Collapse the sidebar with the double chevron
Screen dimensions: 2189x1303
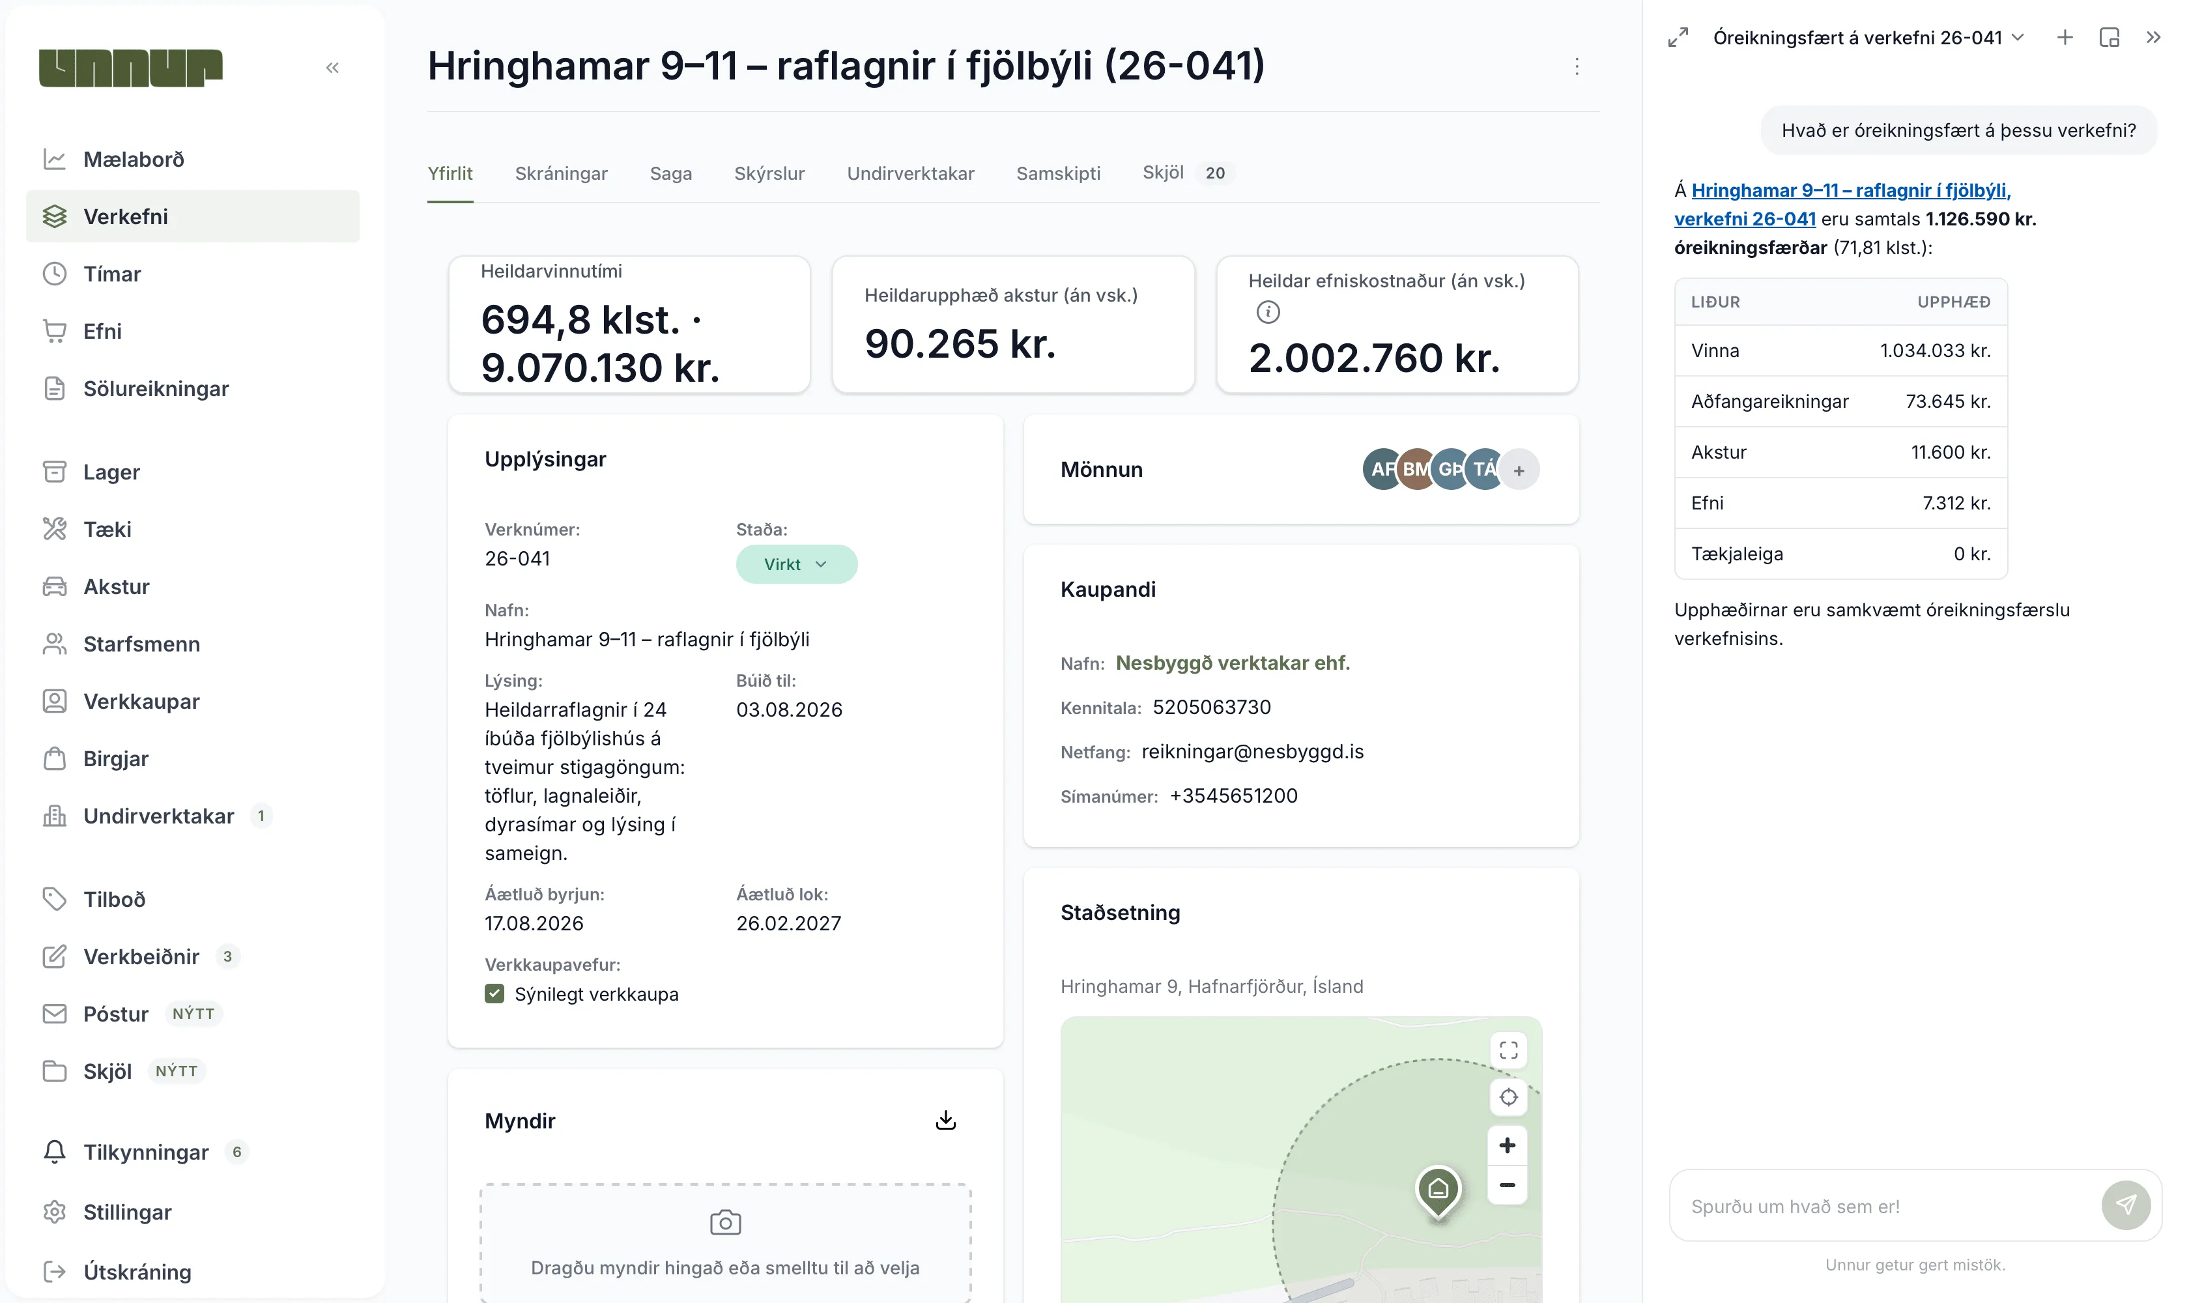click(x=332, y=68)
